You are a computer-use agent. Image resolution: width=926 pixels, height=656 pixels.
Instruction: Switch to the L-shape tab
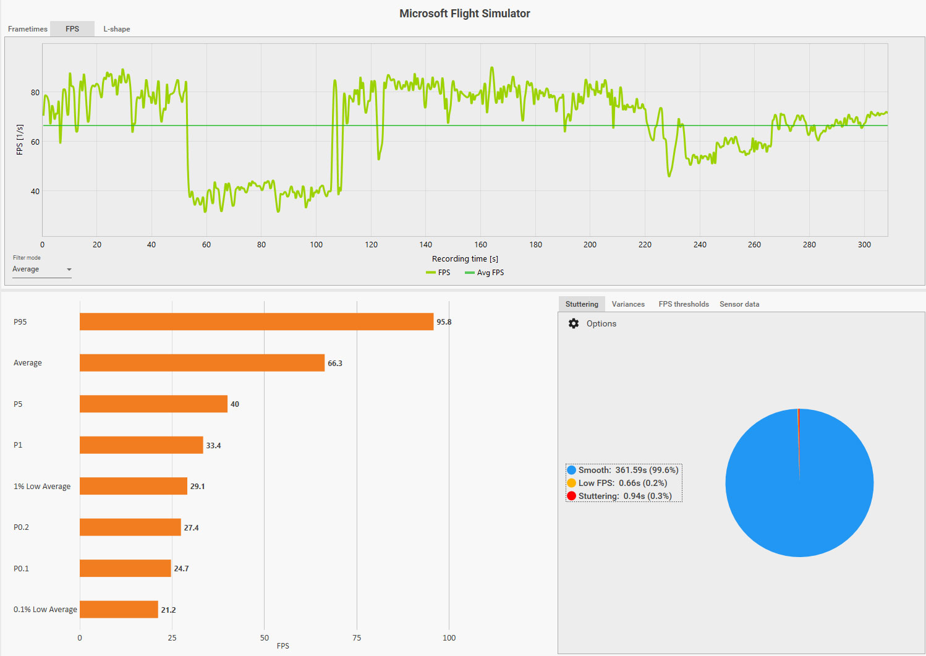(x=117, y=29)
